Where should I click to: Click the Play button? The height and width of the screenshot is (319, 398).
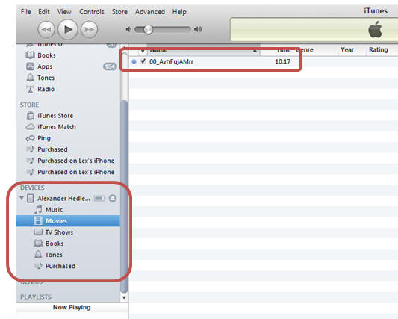click(67, 29)
